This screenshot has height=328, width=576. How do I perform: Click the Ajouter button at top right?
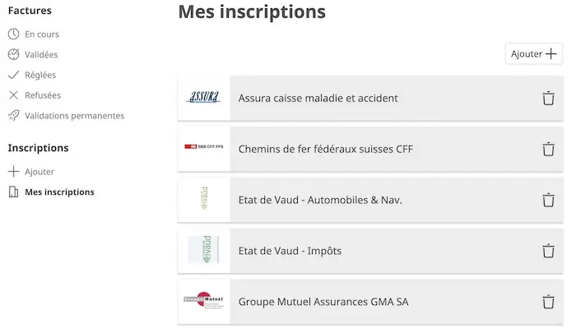coord(534,54)
